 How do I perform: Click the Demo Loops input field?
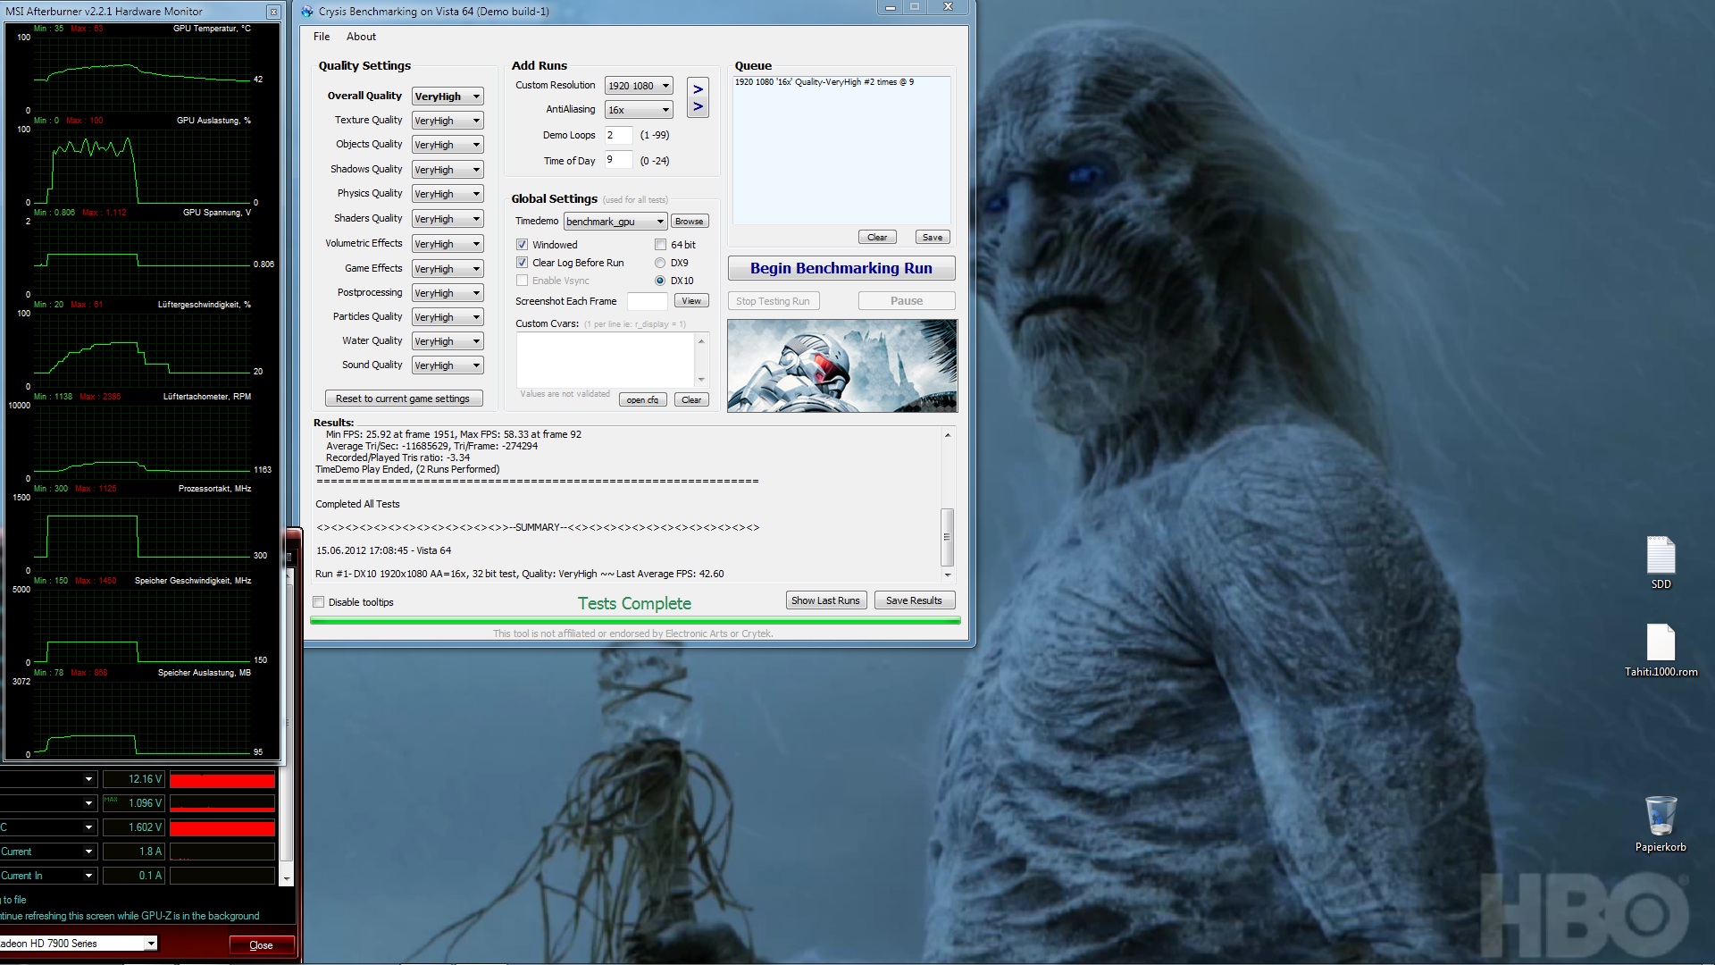point(618,135)
